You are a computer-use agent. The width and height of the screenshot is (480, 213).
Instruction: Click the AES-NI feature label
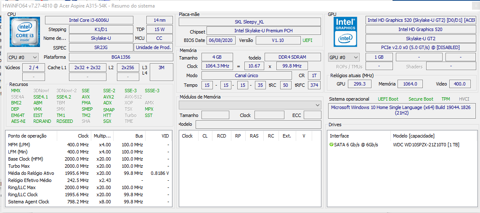(x=19, y=121)
